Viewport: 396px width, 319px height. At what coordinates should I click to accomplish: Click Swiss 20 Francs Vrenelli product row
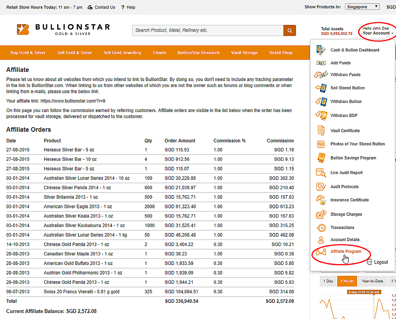[x=150, y=292]
